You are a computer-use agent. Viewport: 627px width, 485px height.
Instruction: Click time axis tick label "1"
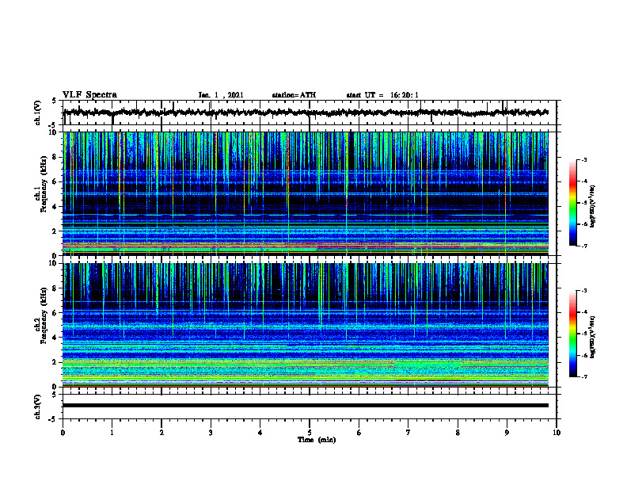point(112,433)
